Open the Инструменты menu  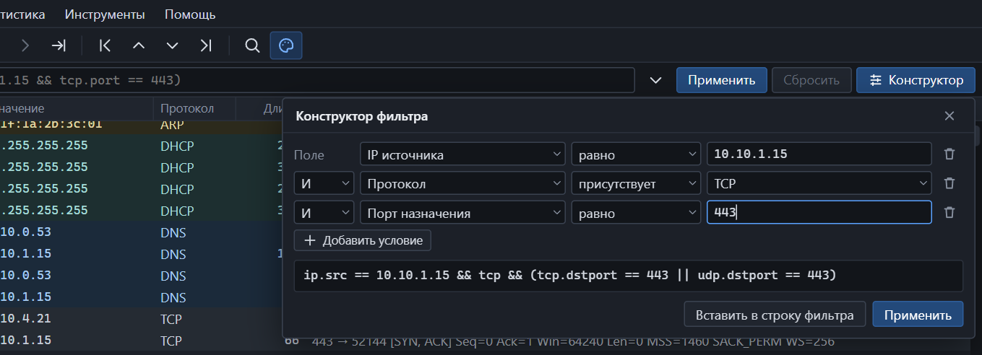[x=105, y=14]
